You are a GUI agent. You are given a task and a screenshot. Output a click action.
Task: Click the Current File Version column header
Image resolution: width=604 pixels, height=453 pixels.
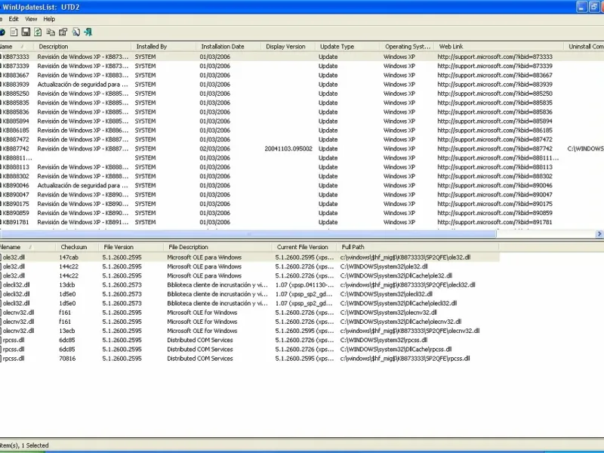(304, 247)
